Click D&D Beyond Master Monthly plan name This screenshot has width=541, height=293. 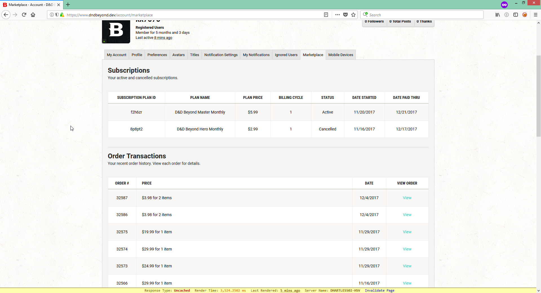coord(200,112)
